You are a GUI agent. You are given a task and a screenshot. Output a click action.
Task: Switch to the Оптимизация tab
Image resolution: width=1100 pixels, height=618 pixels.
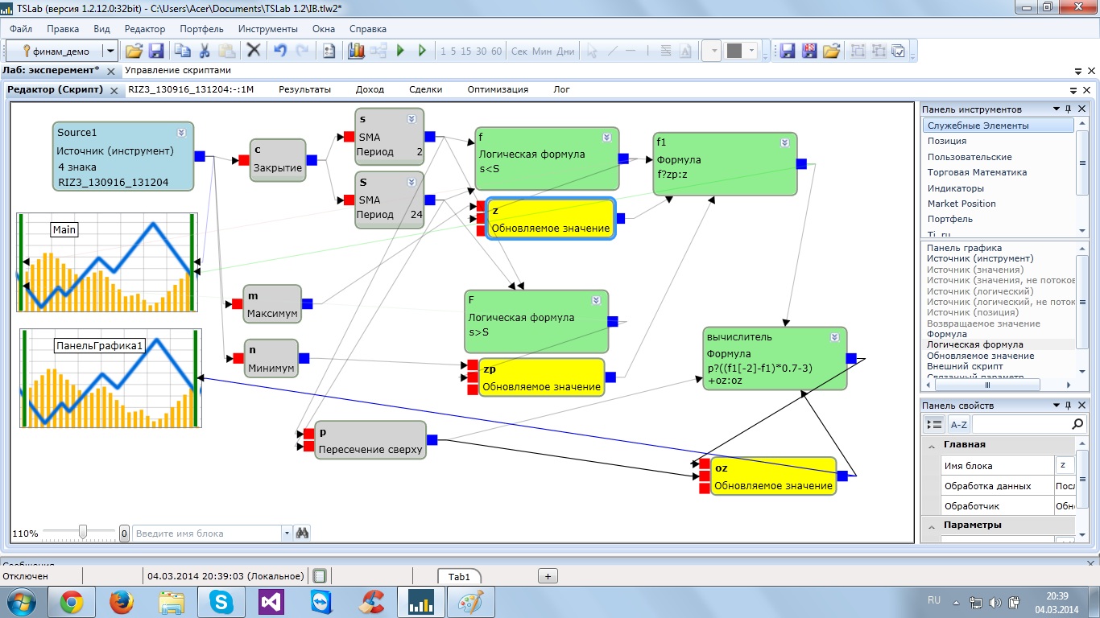[x=498, y=89]
